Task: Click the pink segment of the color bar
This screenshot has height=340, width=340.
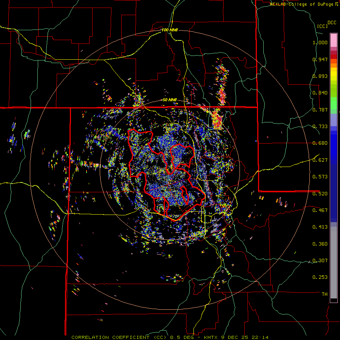Action: [334, 40]
